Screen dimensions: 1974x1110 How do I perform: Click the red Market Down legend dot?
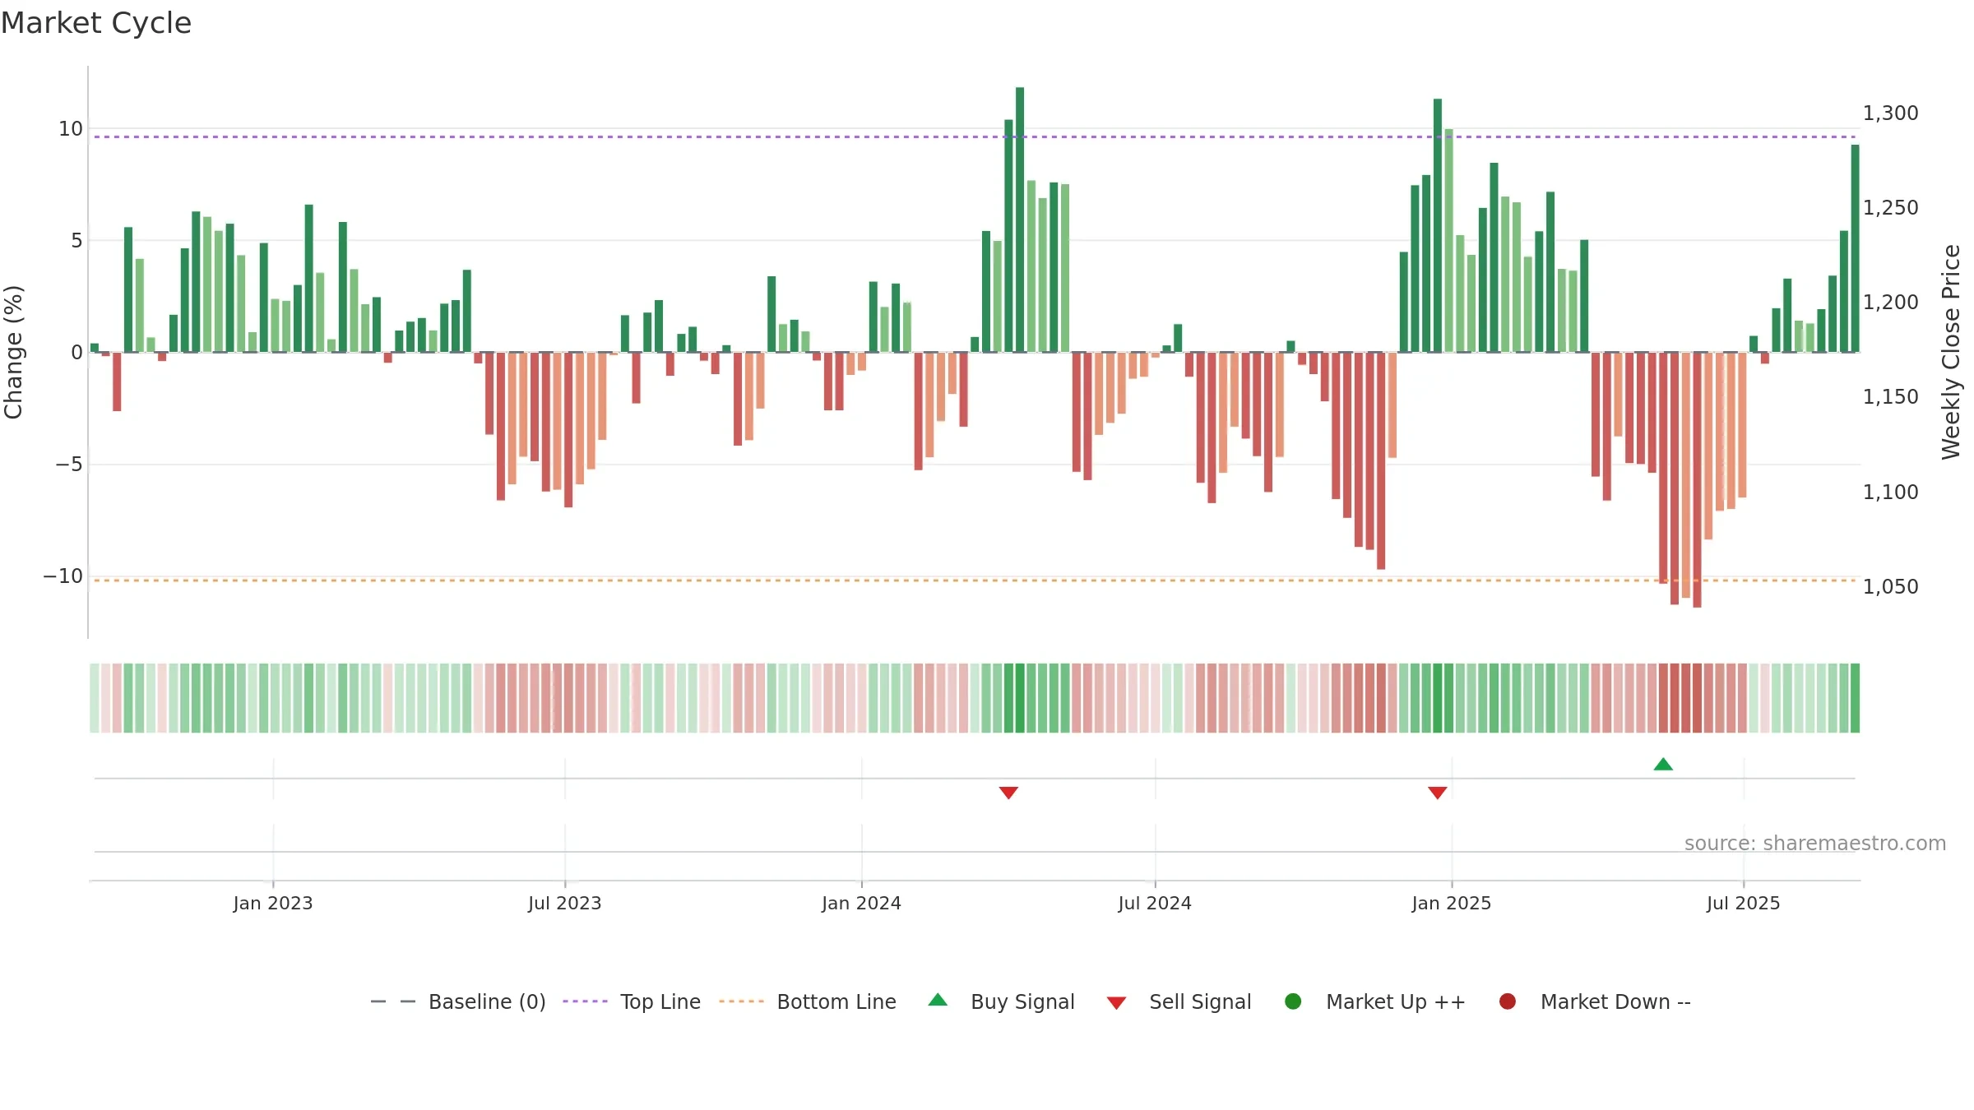[1508, 1001]
